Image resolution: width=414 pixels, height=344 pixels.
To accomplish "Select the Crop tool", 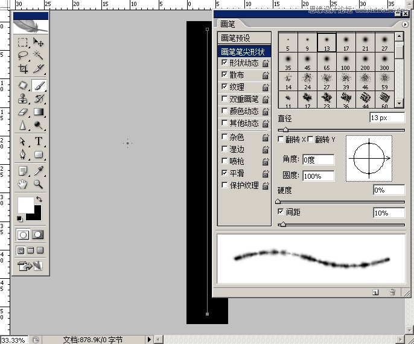I will (x=23, y=69).
